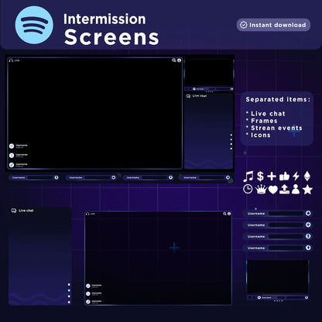Select the upload tray icon
The width and height of the screenshot is (322, 322).
[284, 190]
